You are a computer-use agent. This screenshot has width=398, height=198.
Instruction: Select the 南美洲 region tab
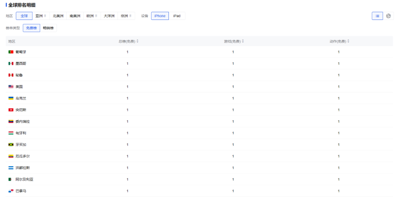[75, 16]
